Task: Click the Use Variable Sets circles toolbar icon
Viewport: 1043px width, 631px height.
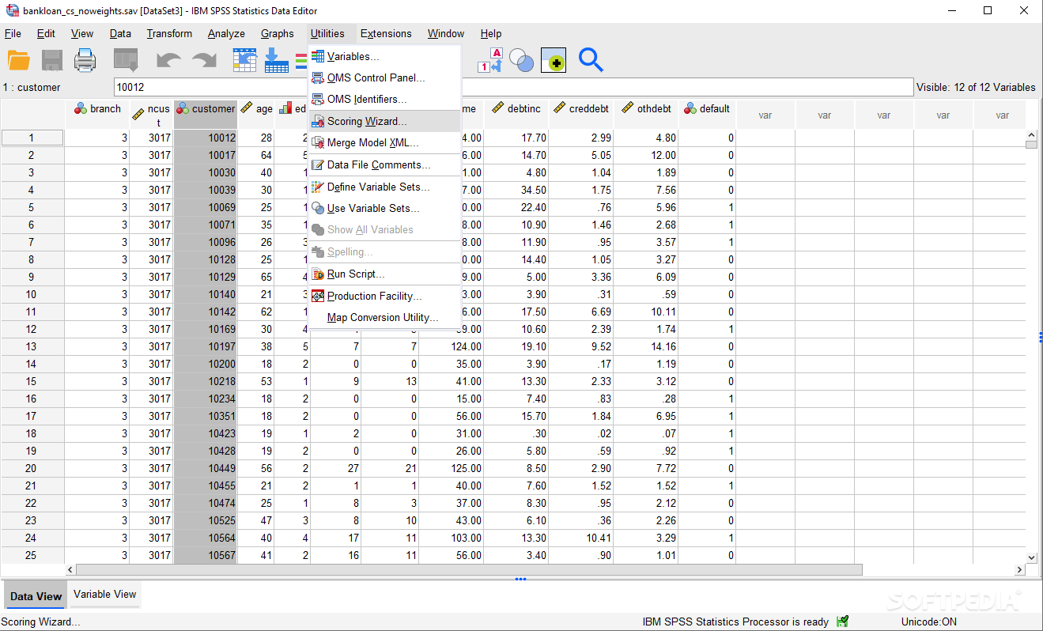Action: [521, 60]
